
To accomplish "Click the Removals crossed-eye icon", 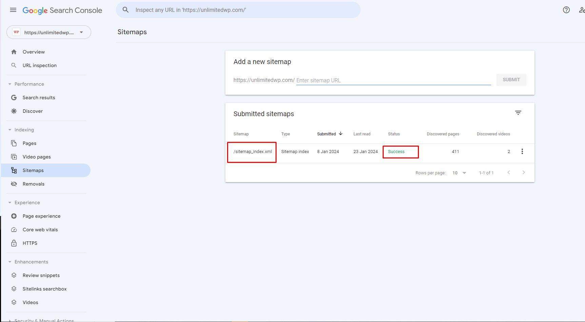I will tap(14, 184).
